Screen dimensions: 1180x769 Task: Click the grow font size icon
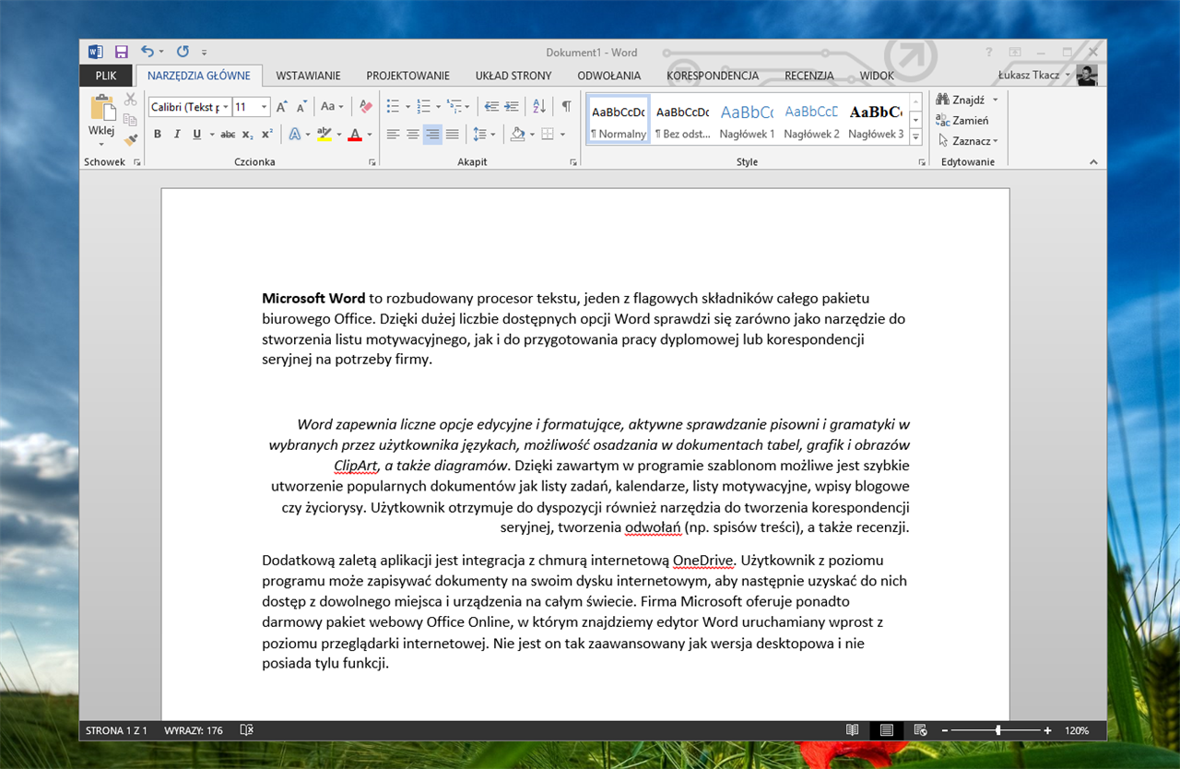point(282,107)
